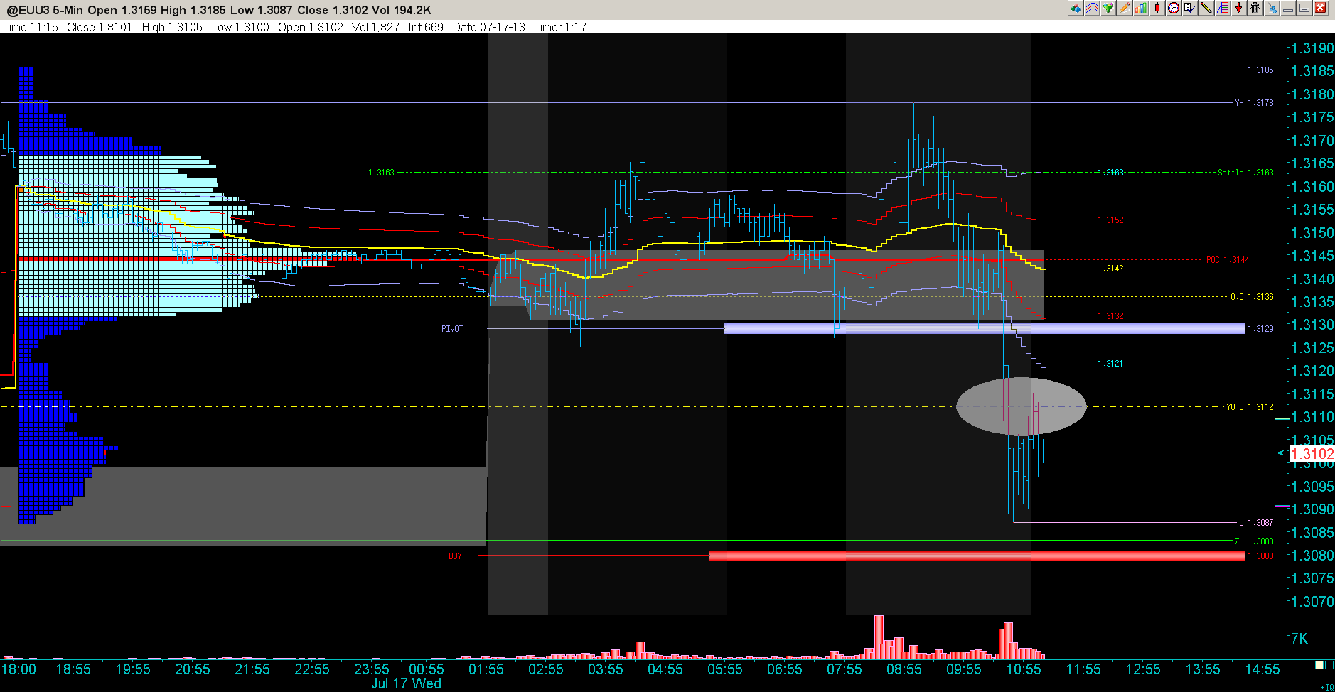Screen dimensions: 1335x692
Task: Click the current price tag 1.3102
Action: [1312, 454]
